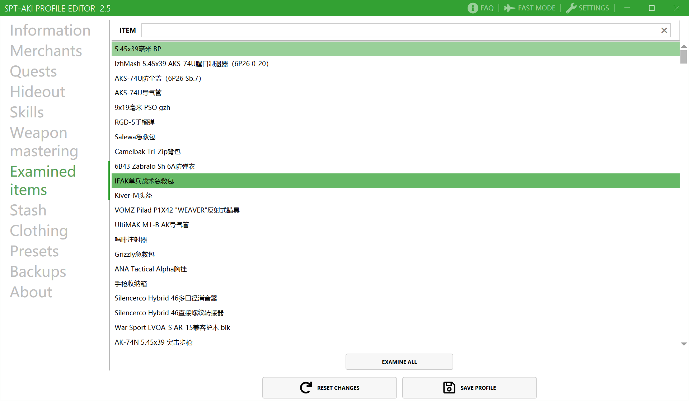Open Settings via the wrench icon
The height and width of the screenshot is (401, 689).
click(x=571, y=8)
